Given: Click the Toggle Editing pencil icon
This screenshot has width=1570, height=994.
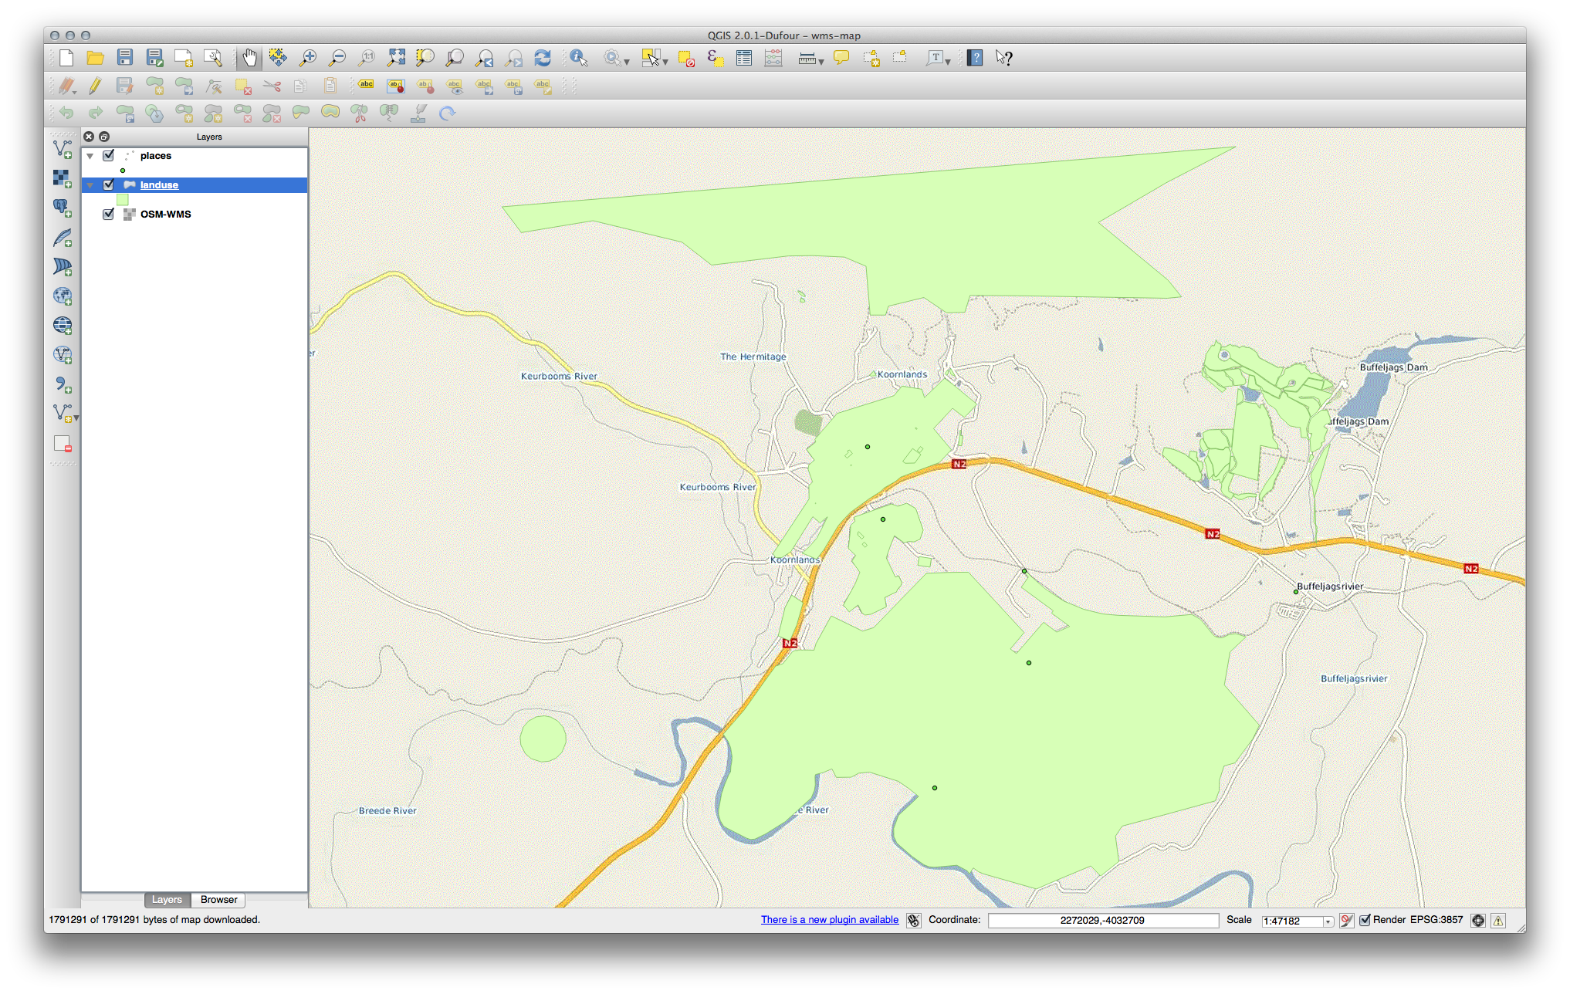Looking at the screenshot, I should click(x=95, y=86).
